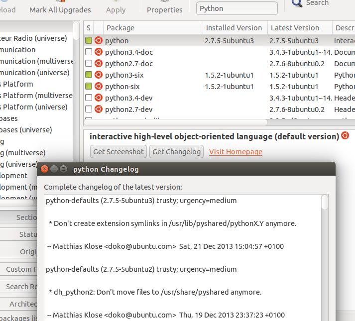Sort by Latest Version column header

coord(300,28)
